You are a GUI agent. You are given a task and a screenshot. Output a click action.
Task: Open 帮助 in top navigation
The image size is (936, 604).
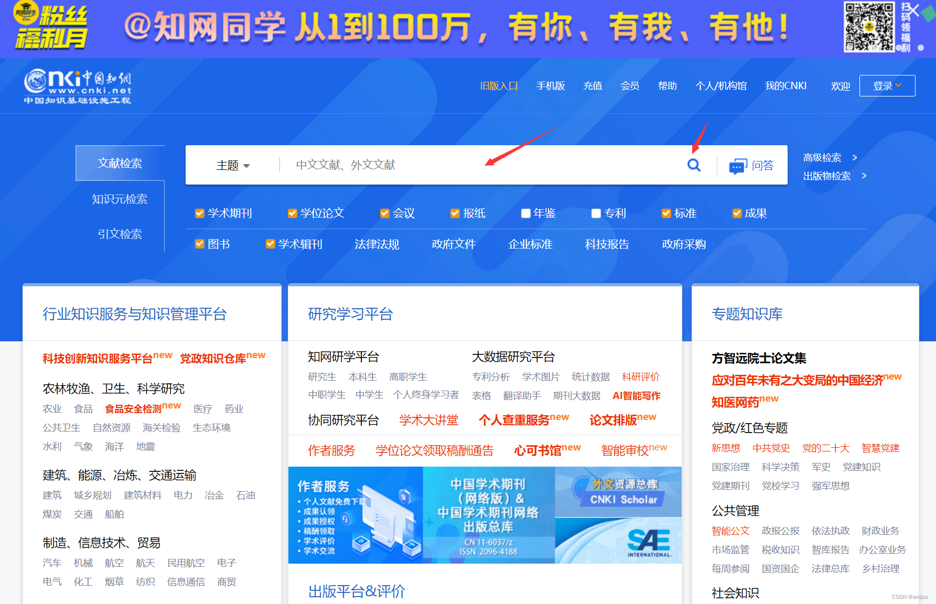tap(667, 86)
